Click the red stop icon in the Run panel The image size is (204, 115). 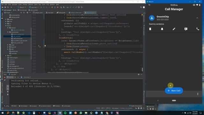point(5,77)
